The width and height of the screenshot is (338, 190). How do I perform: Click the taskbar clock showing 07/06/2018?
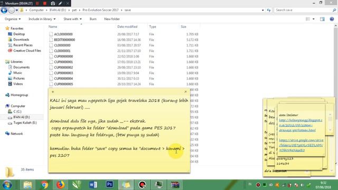point(323,185)
